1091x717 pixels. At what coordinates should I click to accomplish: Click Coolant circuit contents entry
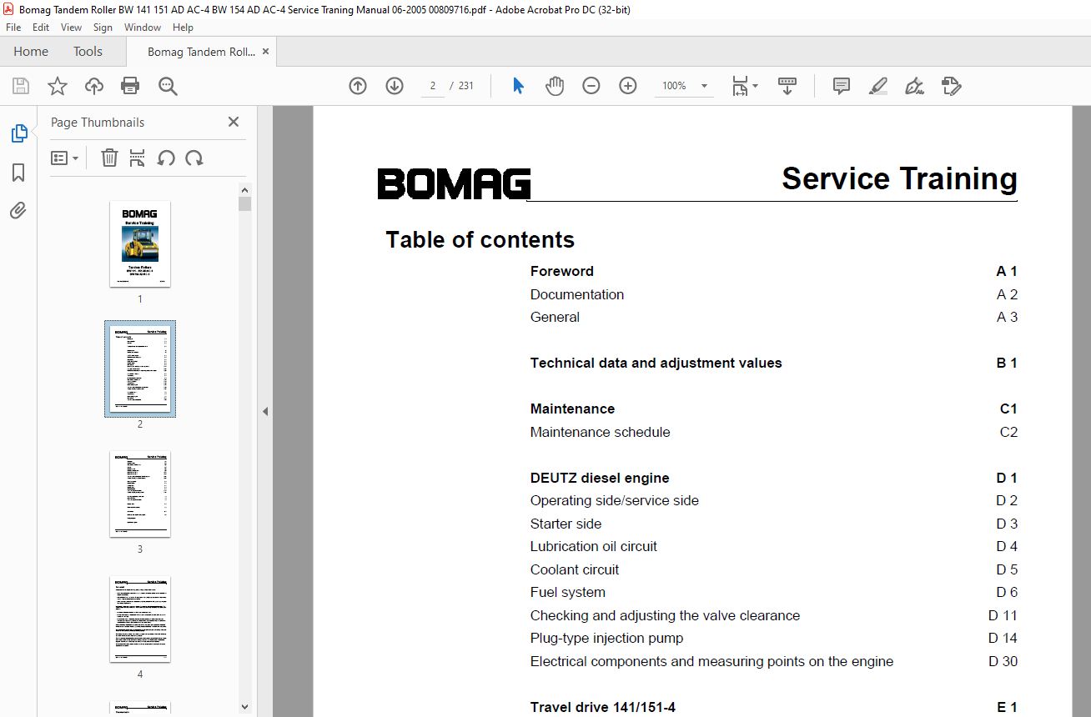[575, 569]
